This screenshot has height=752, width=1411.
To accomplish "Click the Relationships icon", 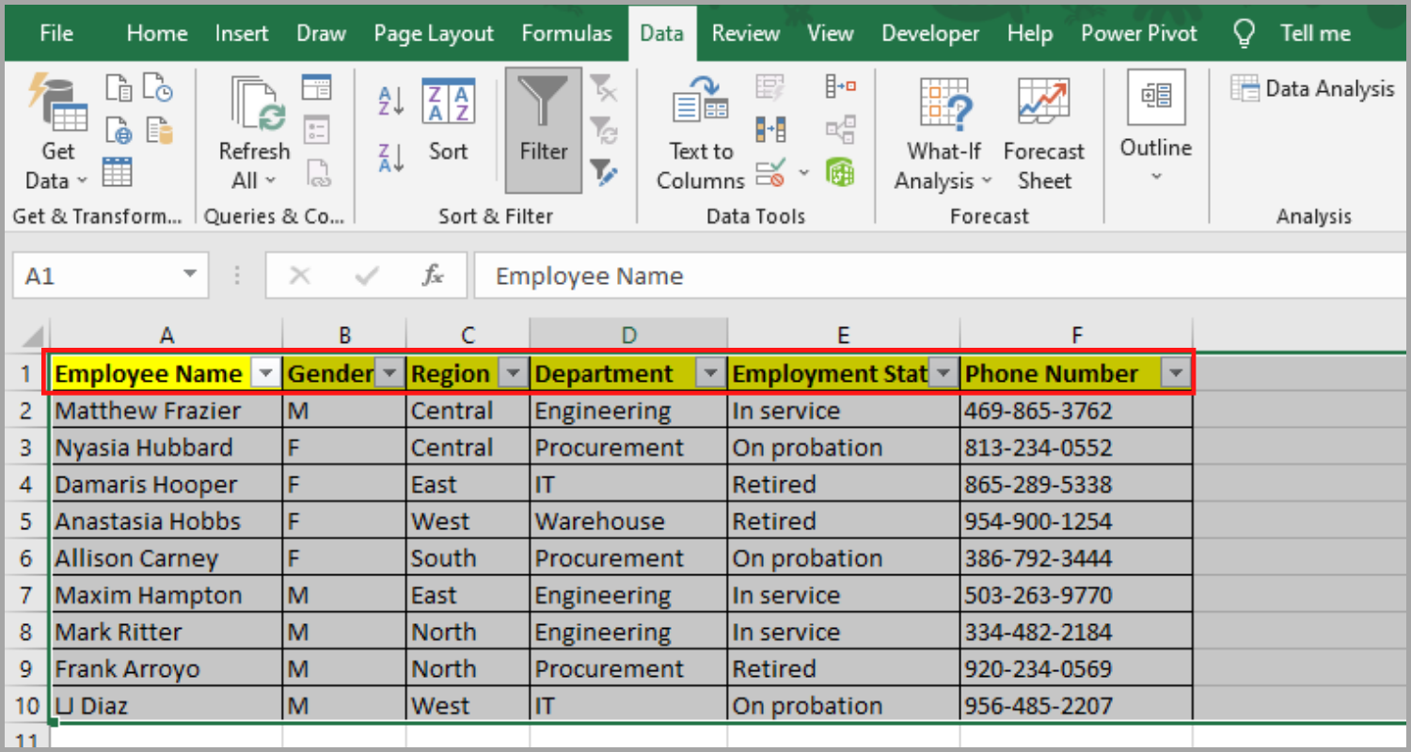I will (841, 129).
